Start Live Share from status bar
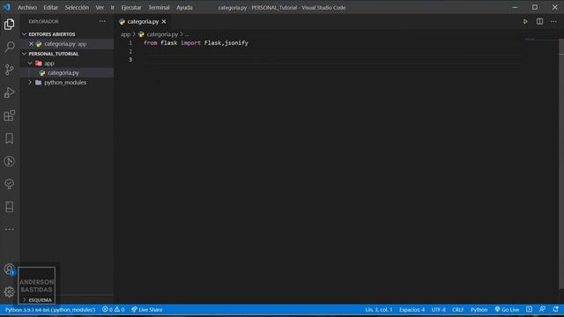The image size is (564, 317). click(x=147, y=309)
